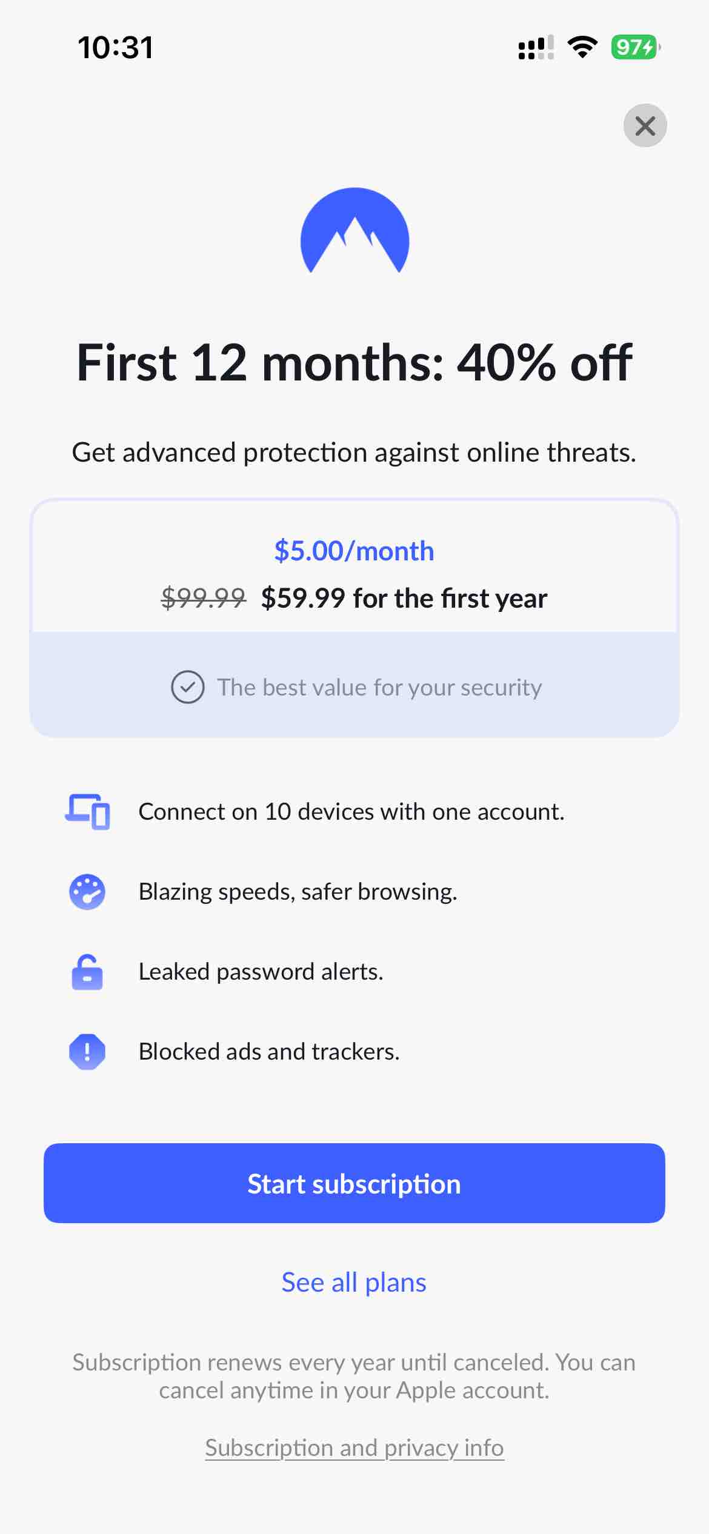Select the discount headline text
709x1534 pixels.
click(354, 362)
